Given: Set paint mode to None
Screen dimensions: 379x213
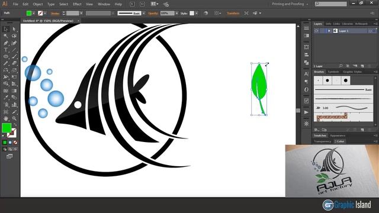Looking at the screenshot, I should pos(15,143).
